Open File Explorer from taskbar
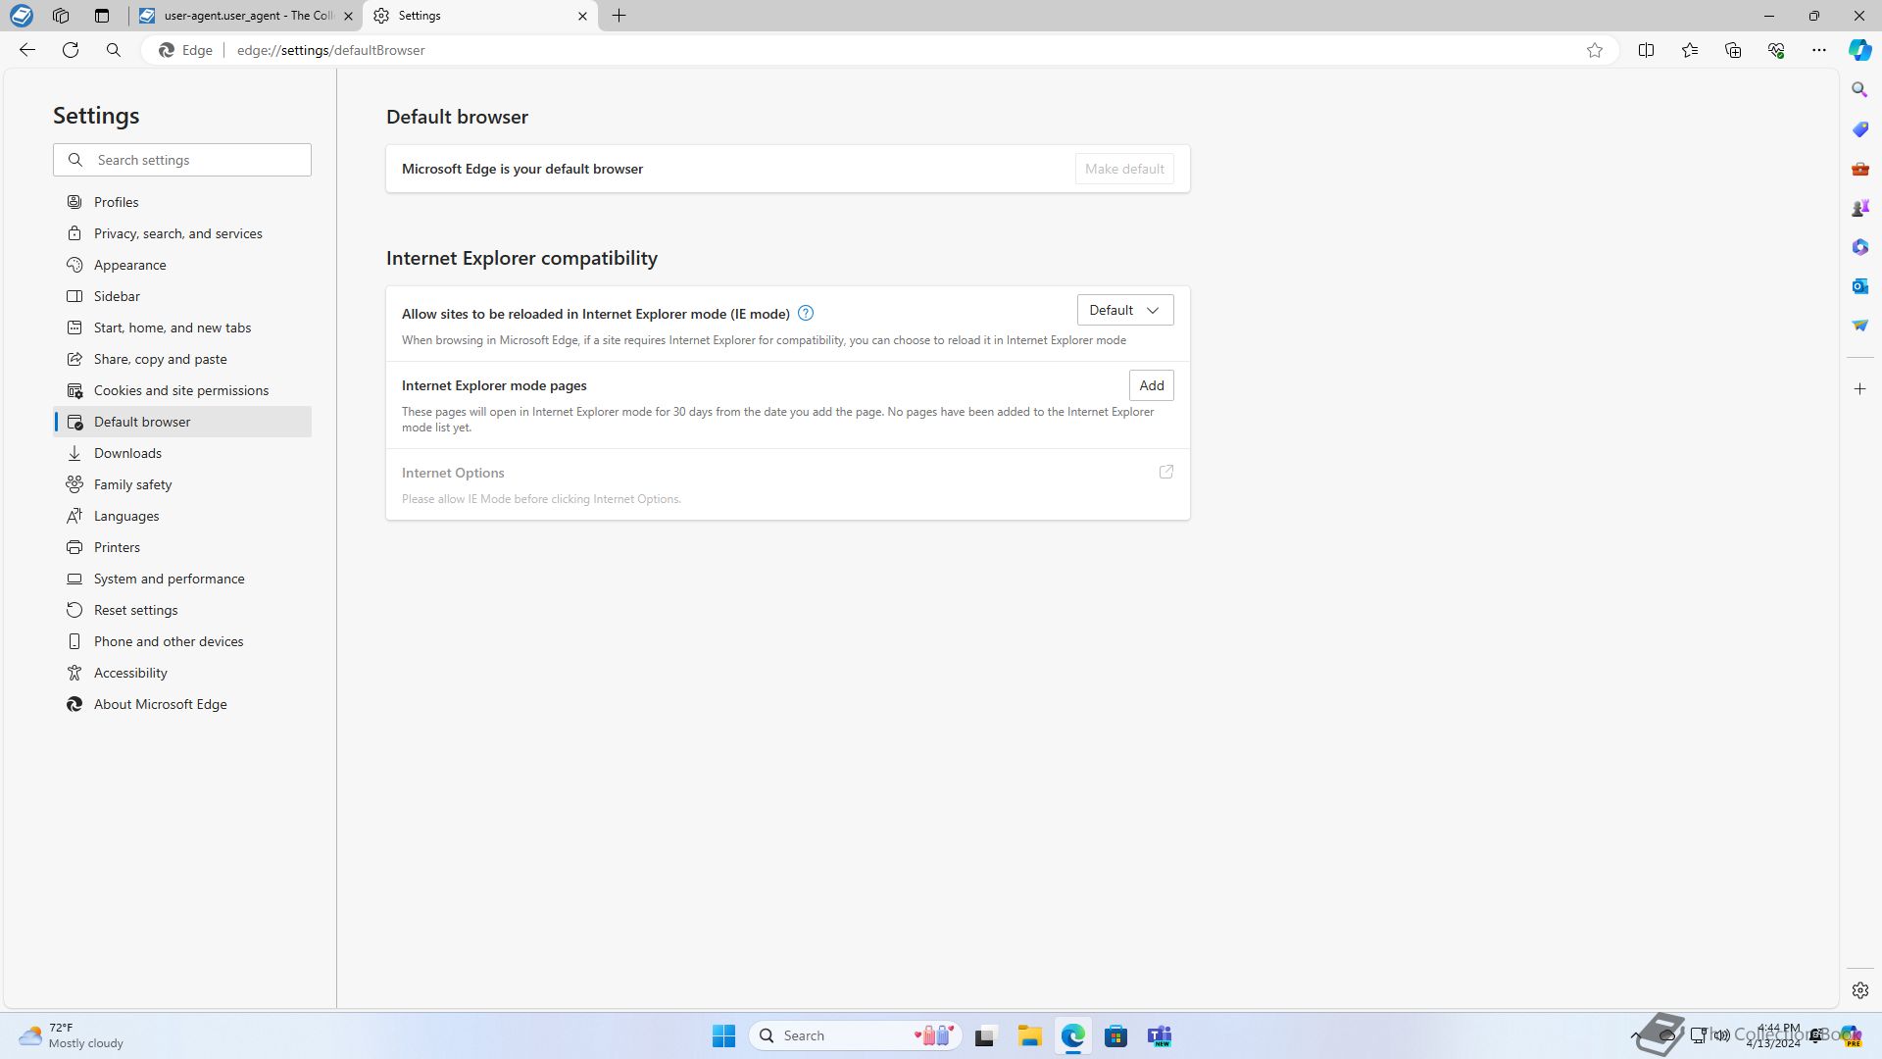 pos(1029,1035)
